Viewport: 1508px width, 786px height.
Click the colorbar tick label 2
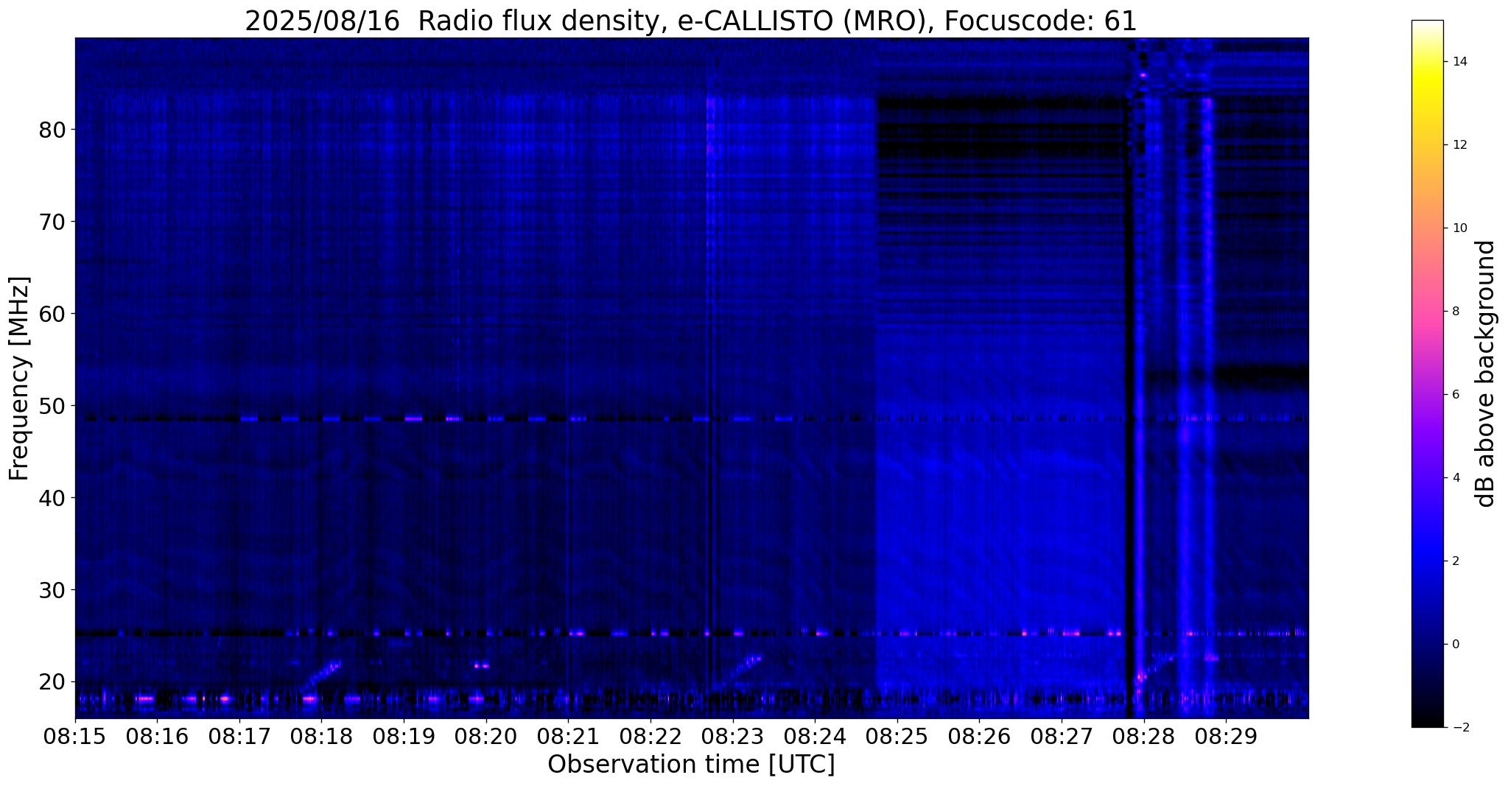[1455, 561]
